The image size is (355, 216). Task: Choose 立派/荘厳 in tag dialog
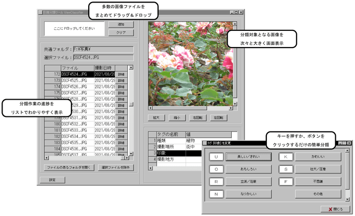pyautogui.click(x=248, y=182)
